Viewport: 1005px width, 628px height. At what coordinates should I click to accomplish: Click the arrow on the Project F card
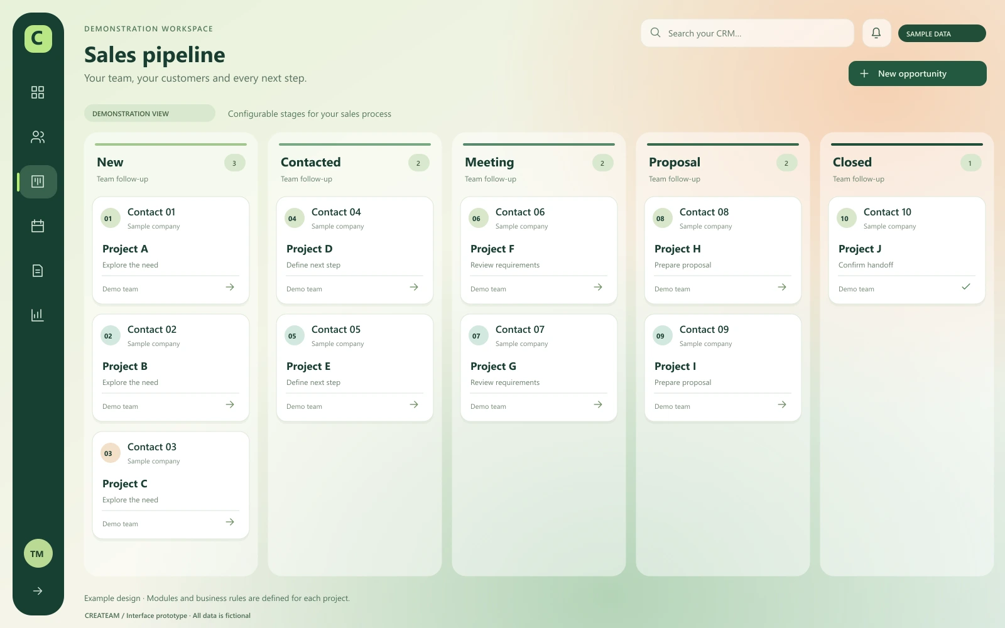point(598,287)
